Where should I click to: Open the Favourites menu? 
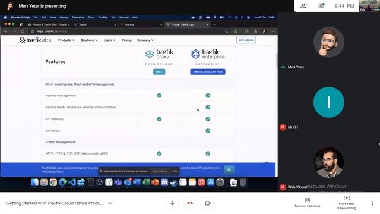(78, 17)
